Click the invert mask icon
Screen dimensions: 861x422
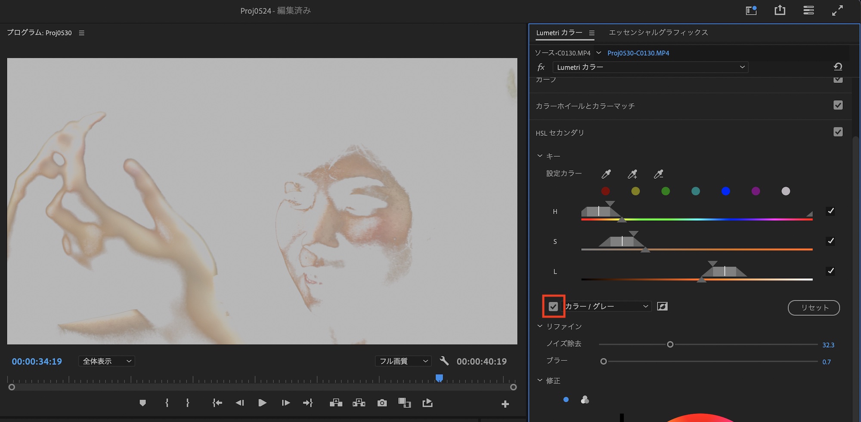click(x=662, y=306)
